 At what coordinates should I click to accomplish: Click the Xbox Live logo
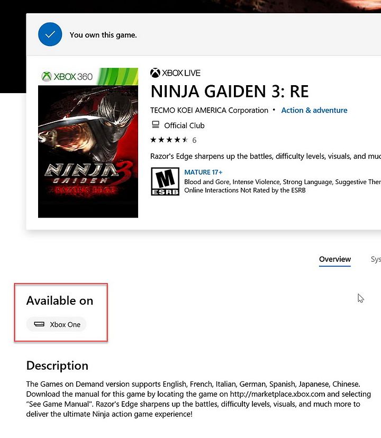coord(175,73)
